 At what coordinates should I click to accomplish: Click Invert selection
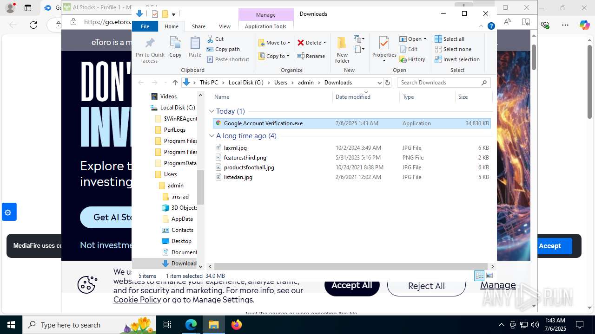click(457, 59)
